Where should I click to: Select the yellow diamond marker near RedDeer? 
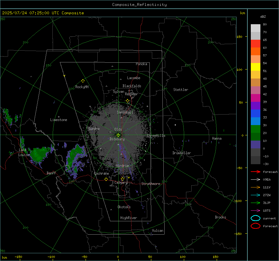[x=127, y=101]
